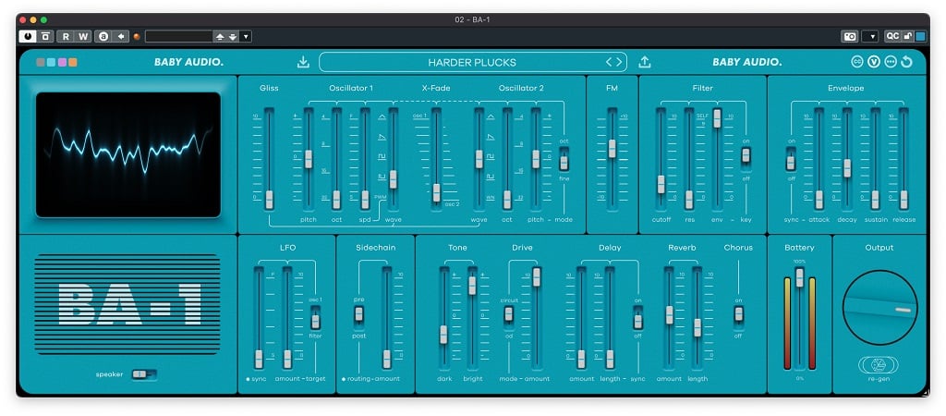Image resolution: width=946 pixels, height=416 pixels.
Task: Click the Filter env slider handle
Action: point(717,117)
